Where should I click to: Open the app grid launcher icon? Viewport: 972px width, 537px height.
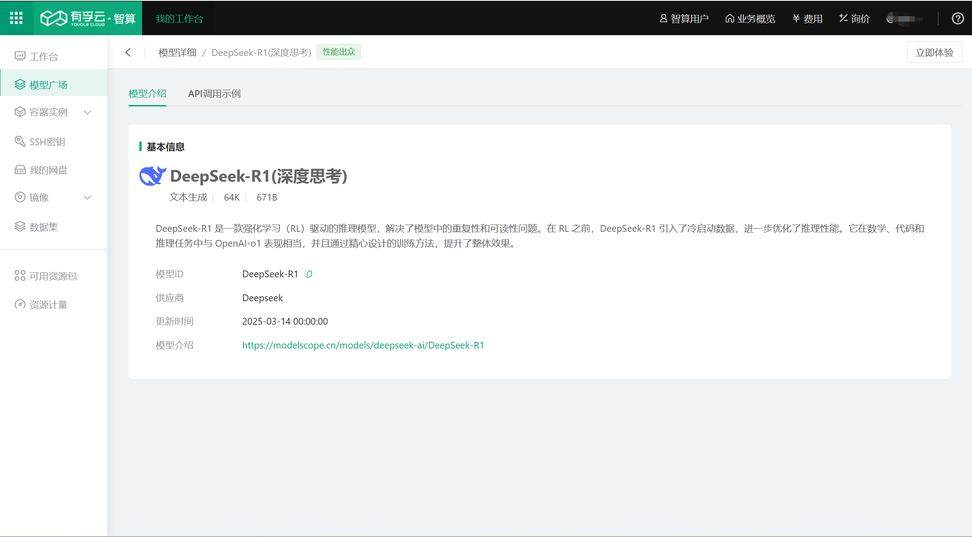coord(16,18)
